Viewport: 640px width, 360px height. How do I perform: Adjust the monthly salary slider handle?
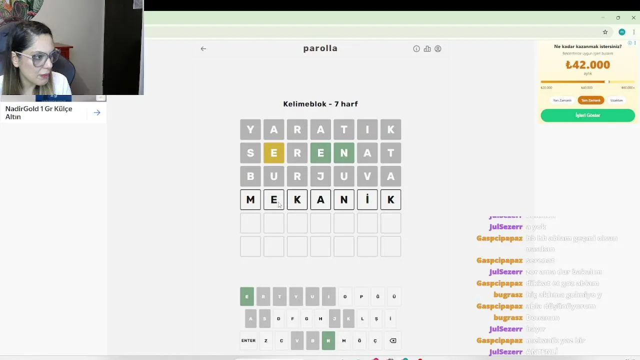point(608,81)
